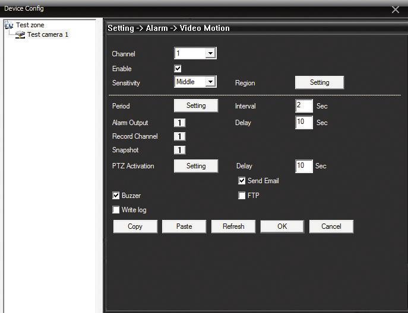Click the Copy button
The height and width of the screenshot is (313, 408).
[135, 226]
